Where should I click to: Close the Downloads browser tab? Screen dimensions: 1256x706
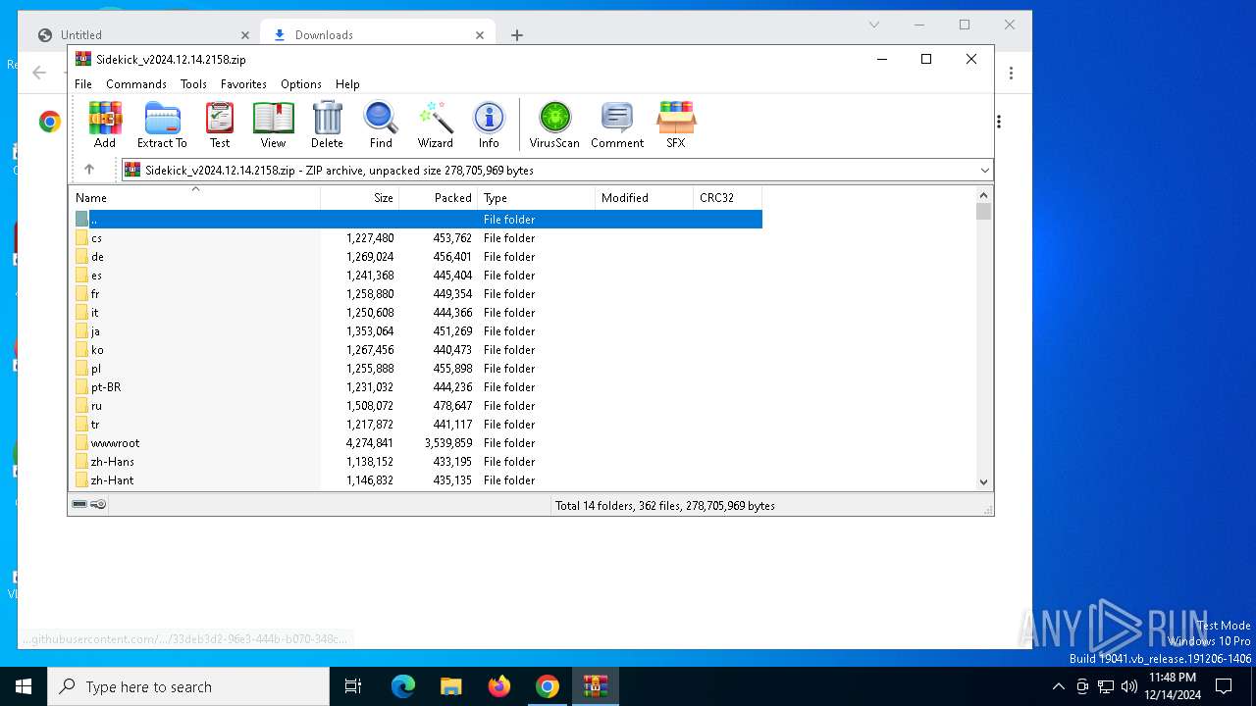(x=480, y=35)
